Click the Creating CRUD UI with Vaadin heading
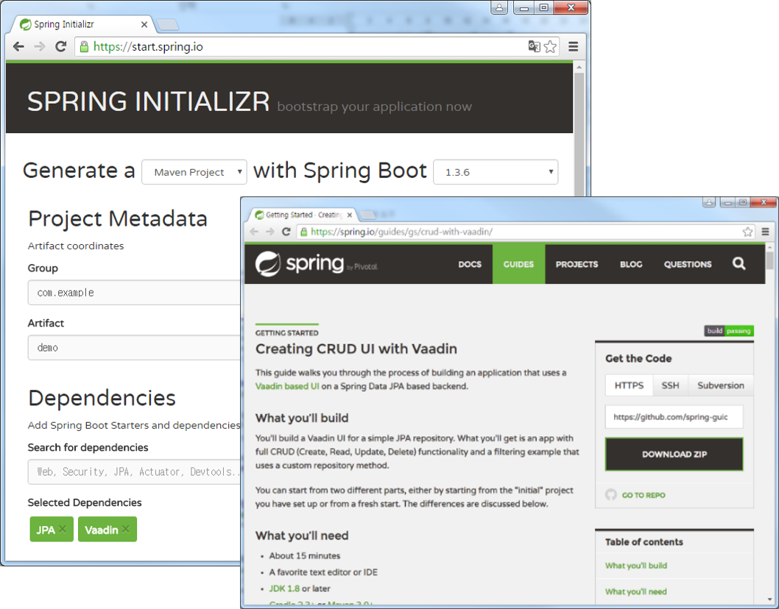 pos(356,349)
